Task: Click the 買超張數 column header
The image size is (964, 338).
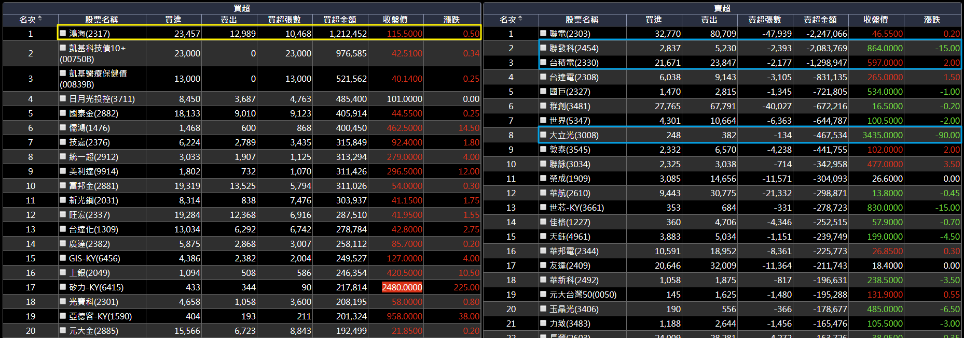Action: click(x=284, y=20)
